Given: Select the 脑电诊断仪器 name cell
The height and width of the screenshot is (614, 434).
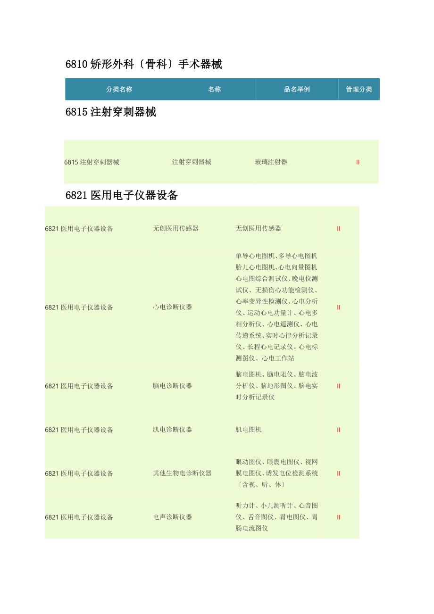Looking at the screenshot, I should coord(172,386).
